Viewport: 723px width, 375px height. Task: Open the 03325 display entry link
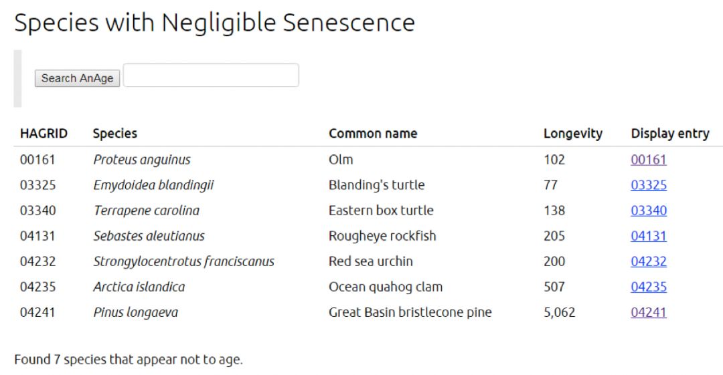(648, 185)
